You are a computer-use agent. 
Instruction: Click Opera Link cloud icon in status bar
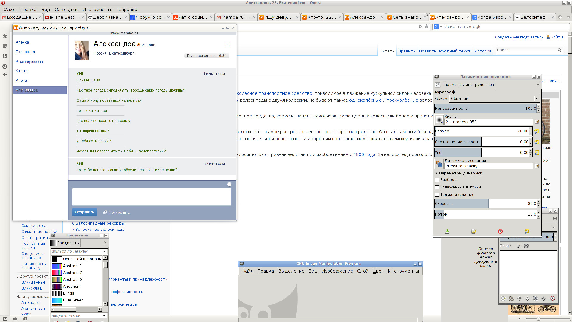click(15, 319)
